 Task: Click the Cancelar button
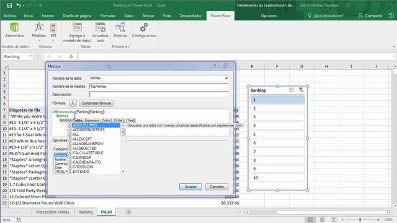click(216, 187)
